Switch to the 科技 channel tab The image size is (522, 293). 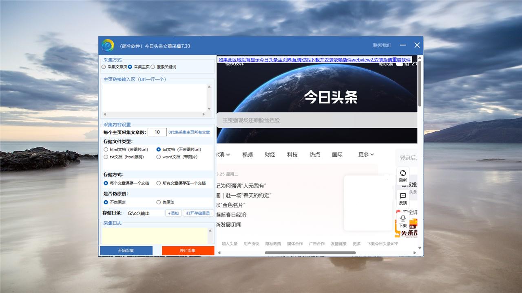click(x=292, y=155)
